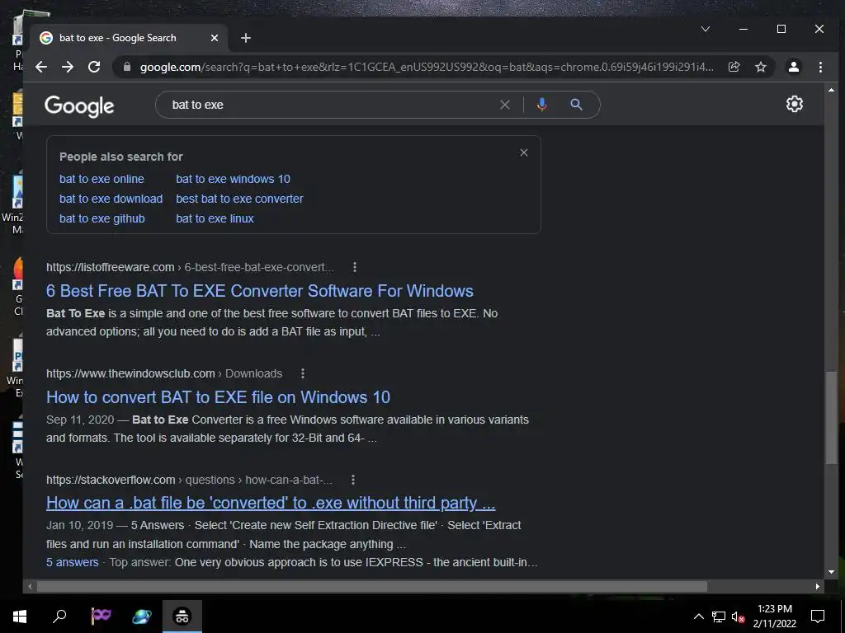Viewport: 845px width, 633px height.
Task: Share this page via address bar icon
Action: click(x=734, y=67)
